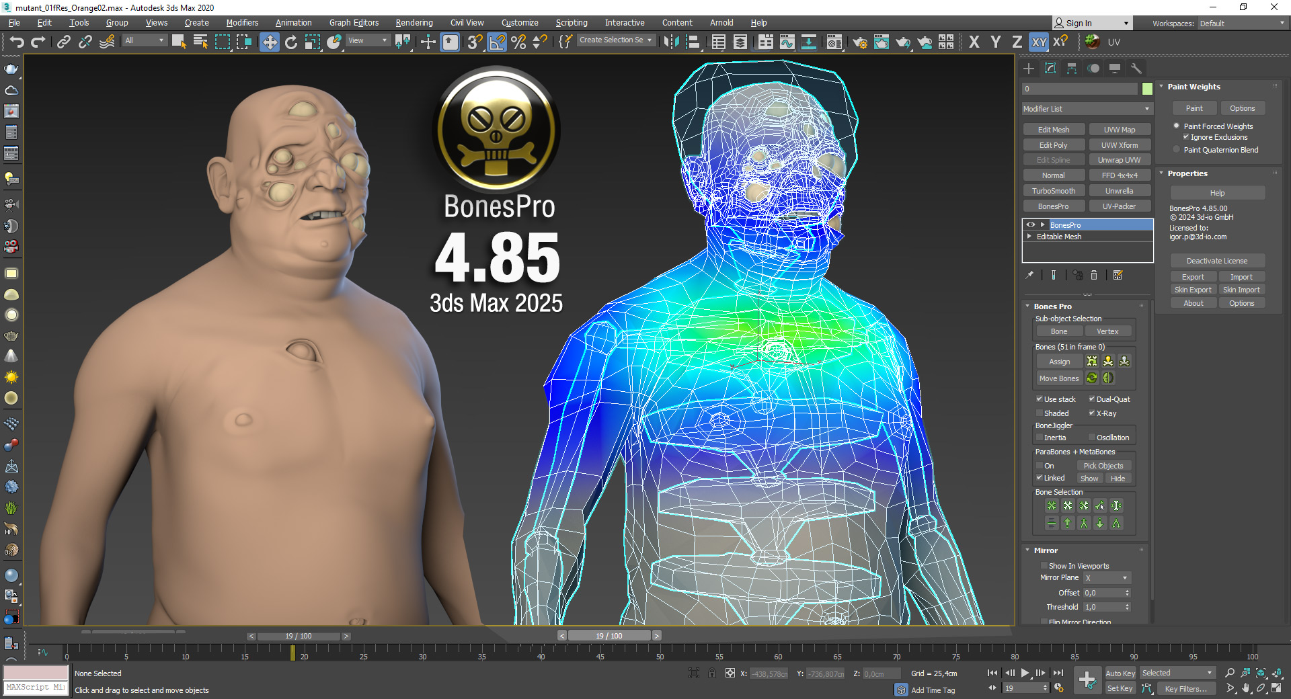This screenshot has width=1291, height=699.
Task: Restrict to Z axis constraint
Action: [x=1017, y=42]
